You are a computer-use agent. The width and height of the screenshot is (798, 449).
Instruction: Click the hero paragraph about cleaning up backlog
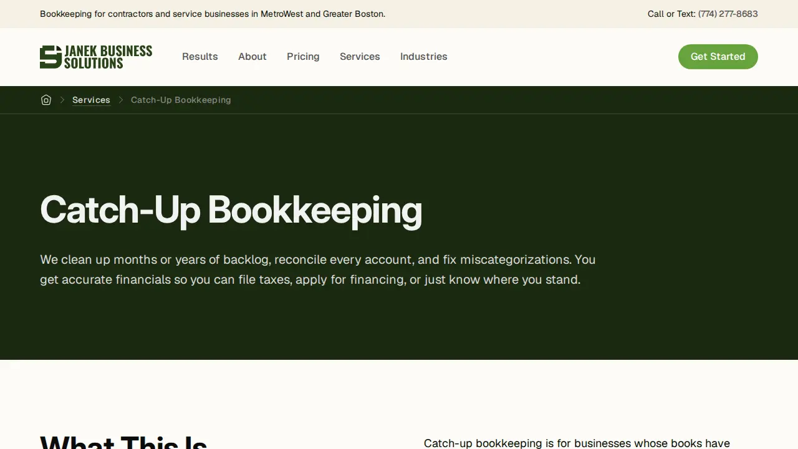pyautogui.click(x=318, y=269)
